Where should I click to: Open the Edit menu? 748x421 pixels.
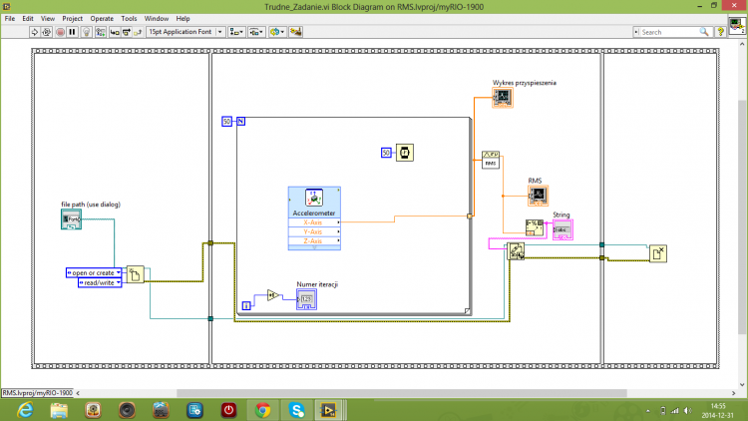pyautogui.click(x=28, y=19)
